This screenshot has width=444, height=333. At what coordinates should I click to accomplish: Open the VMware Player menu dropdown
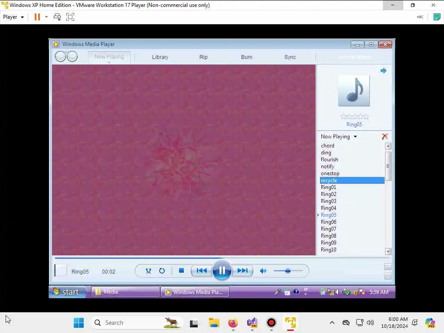(x=13, y=17)
